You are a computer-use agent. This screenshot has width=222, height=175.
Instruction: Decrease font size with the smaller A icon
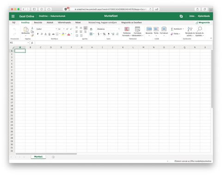pyautogui.click(x=71, y=29)
